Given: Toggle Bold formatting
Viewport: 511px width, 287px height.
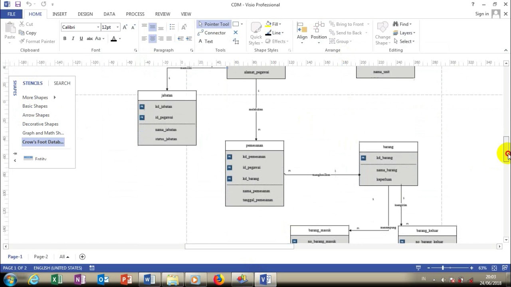Looking at the screenshot, I should 65,39.
